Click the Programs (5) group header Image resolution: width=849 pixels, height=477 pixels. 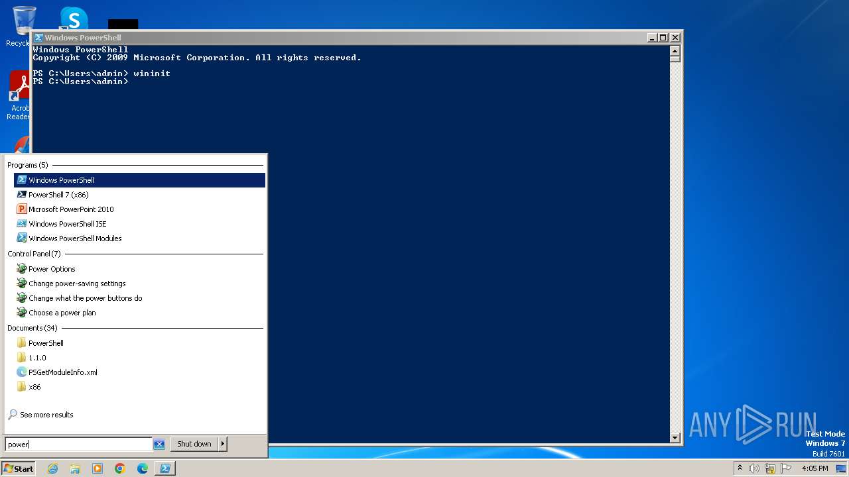click(x=28, y=165)
